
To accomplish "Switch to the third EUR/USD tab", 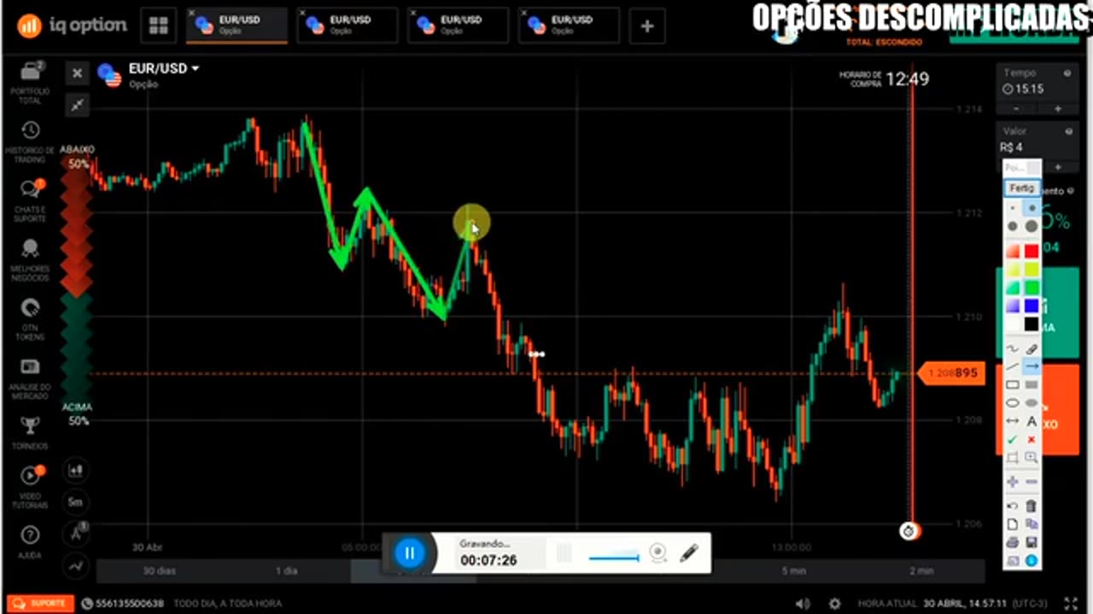I will pyautogui.click(x=459, y=26).
